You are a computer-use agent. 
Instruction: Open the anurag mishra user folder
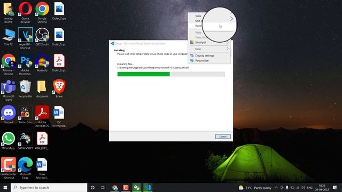[9, 12]
